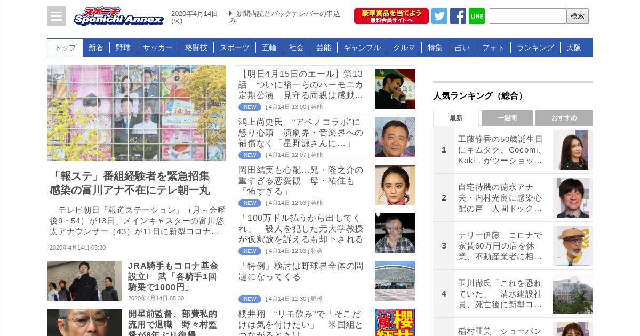Click the 鴻上尚史 portrait thumbnail
This screenshot has height=336, width=640.
click(395, 137)
